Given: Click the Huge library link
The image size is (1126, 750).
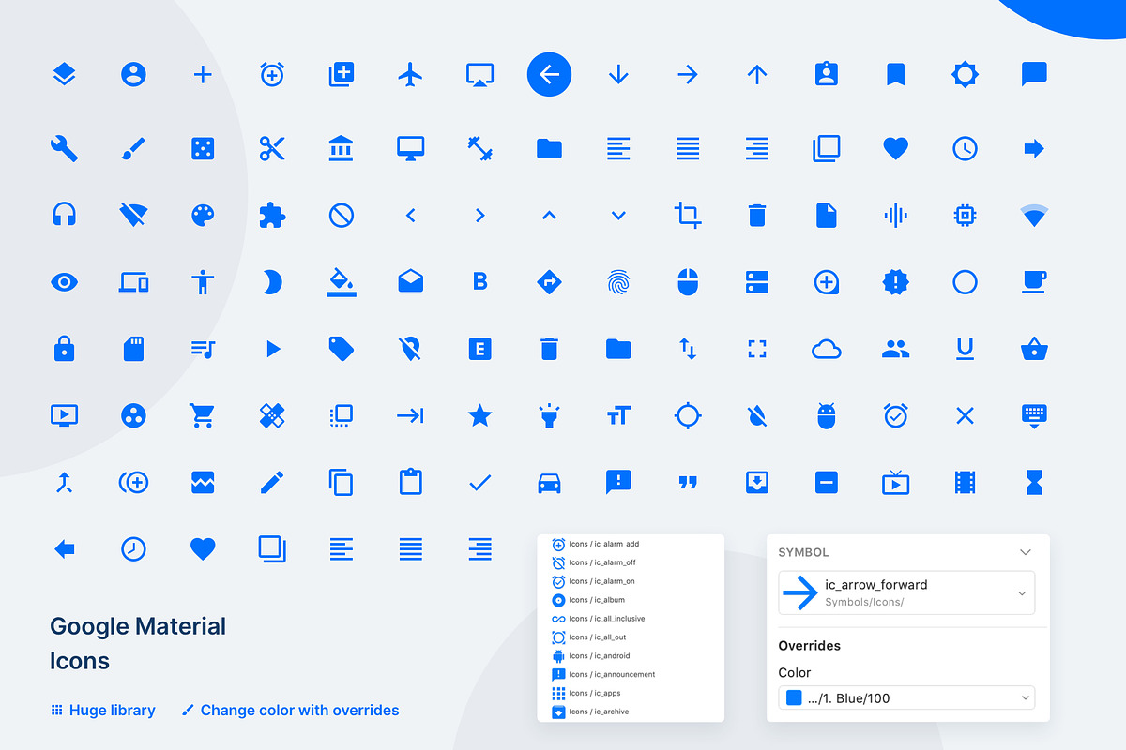Looking at the screenshot, I should point(111,710).
